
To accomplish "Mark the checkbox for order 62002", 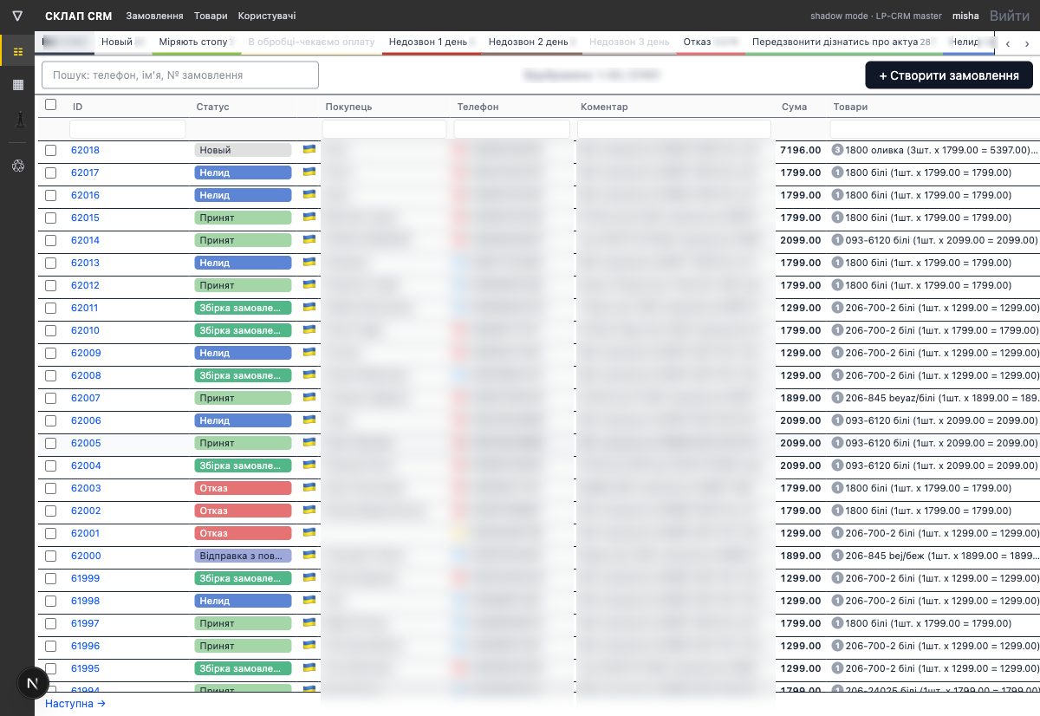I will point(51,511).
